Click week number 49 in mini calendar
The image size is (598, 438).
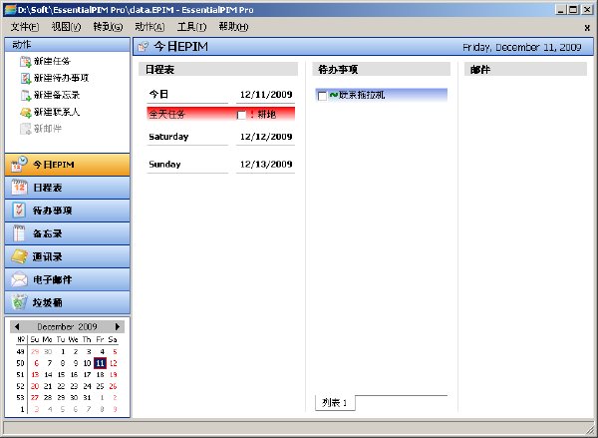[x=21, y=352]
